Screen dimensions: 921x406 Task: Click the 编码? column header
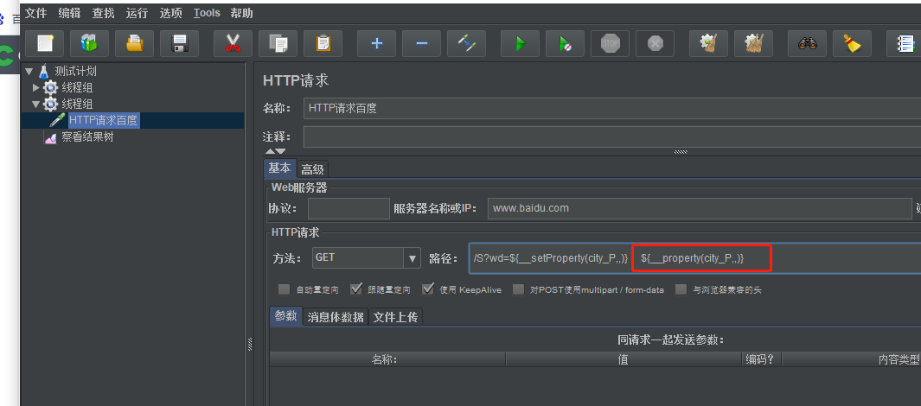(763, 359)
